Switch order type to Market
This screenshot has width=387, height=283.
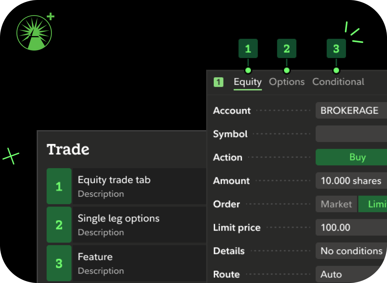click(x=336, y=204)
